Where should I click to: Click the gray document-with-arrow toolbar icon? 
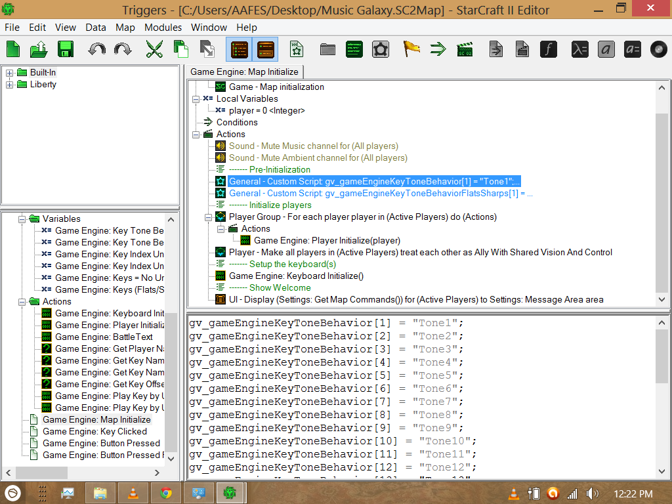click(x=496, y=49)
